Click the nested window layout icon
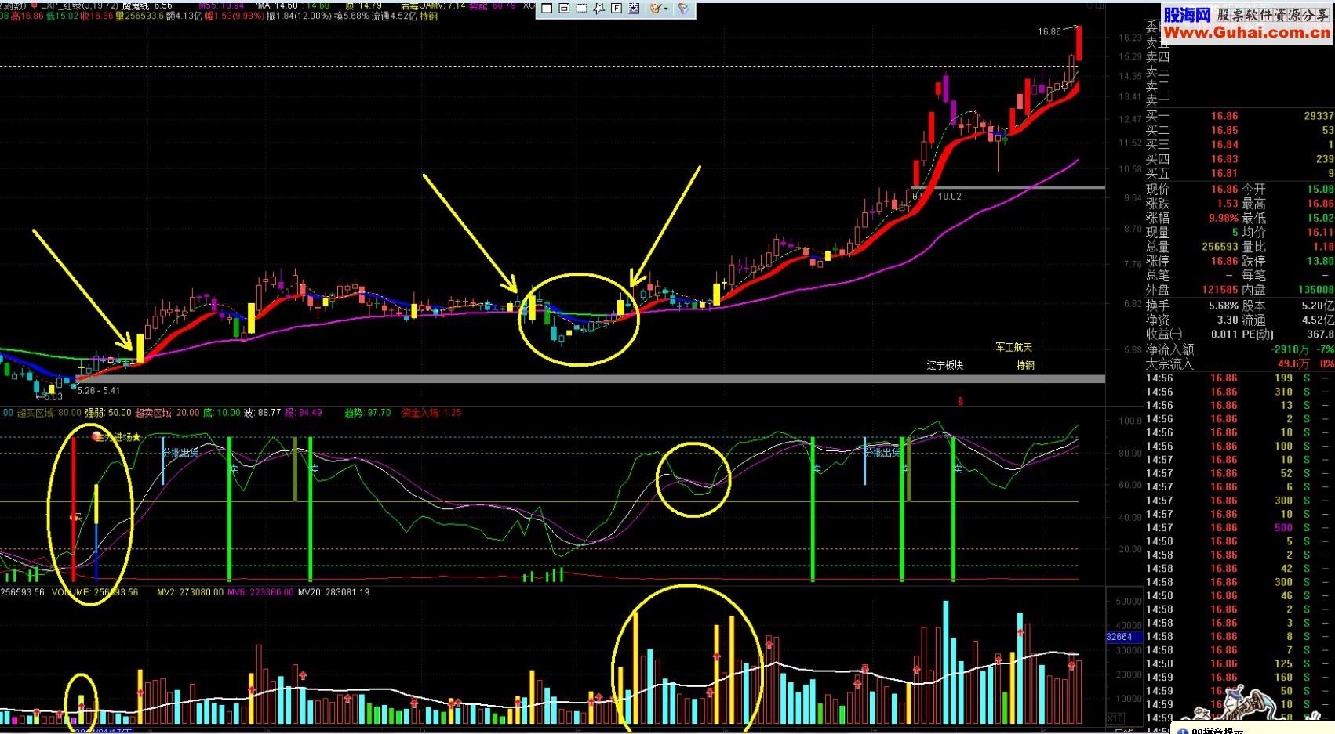The width and height of the screenshot is (1335, 734). 564,9
